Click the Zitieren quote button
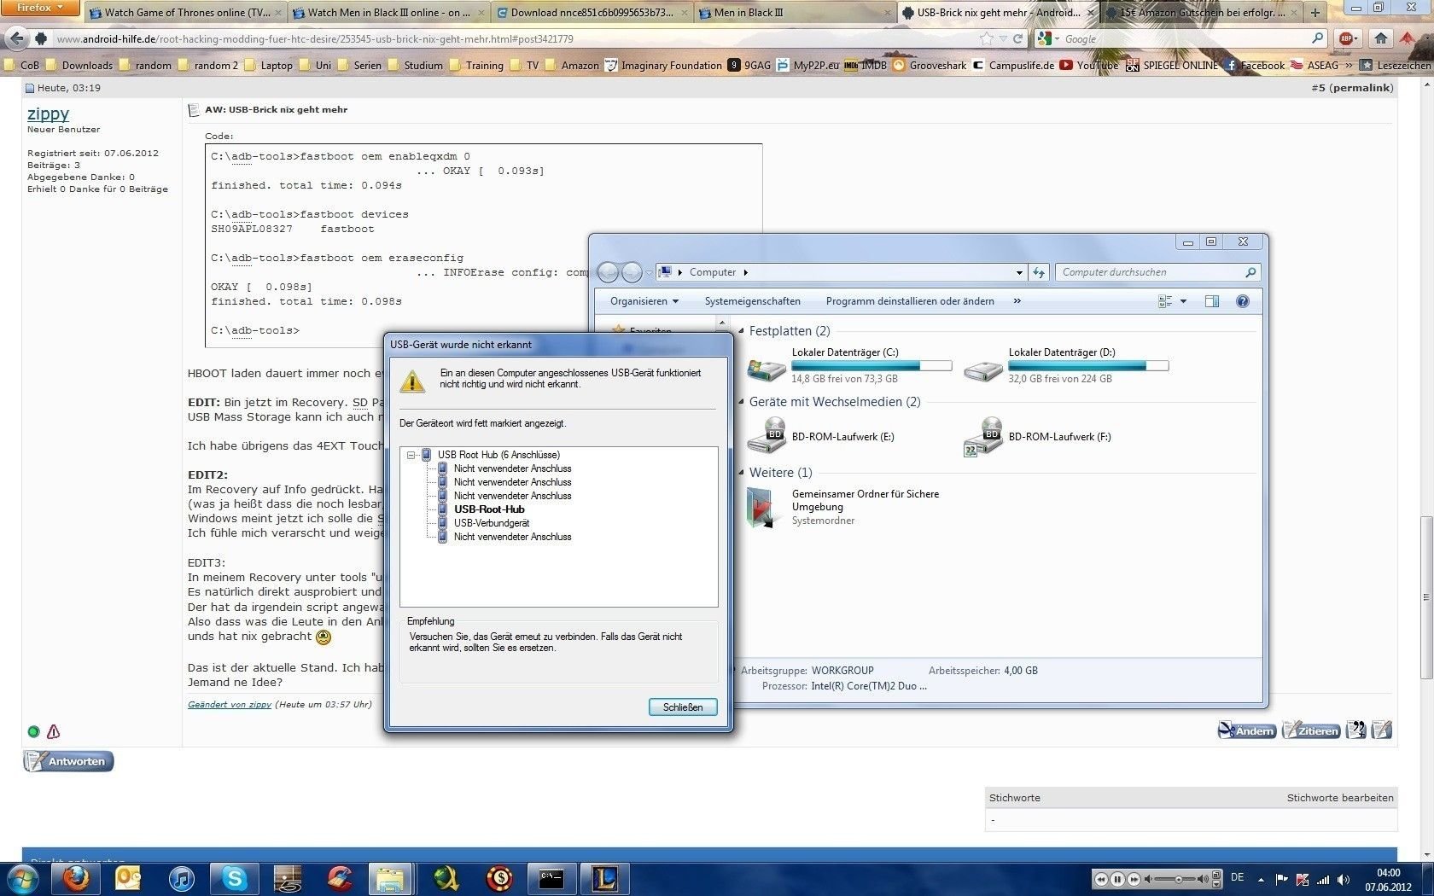Screen dimensions: 1434x896 point(1311,730)
